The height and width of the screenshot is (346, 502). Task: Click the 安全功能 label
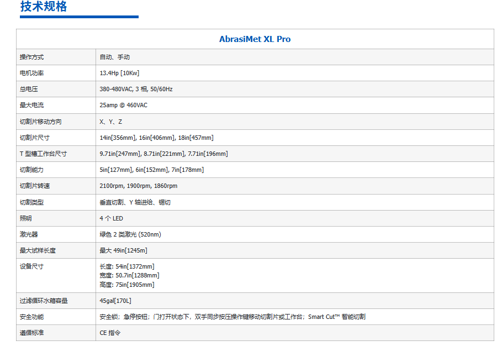31,317
